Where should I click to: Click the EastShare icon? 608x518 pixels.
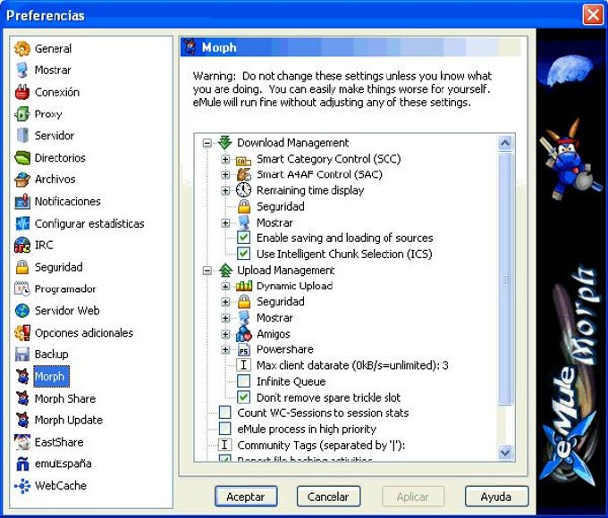pyautogui.click(x=22, y=442)
